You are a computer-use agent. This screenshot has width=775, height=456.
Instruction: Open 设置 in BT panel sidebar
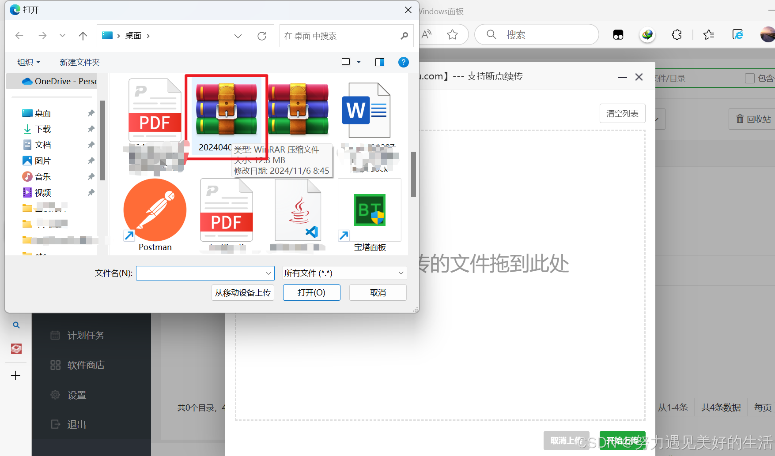point(76,395)
